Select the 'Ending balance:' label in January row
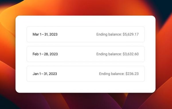Image resolution: width=172 pixels, height=109 pixels. tap(112, 74)
